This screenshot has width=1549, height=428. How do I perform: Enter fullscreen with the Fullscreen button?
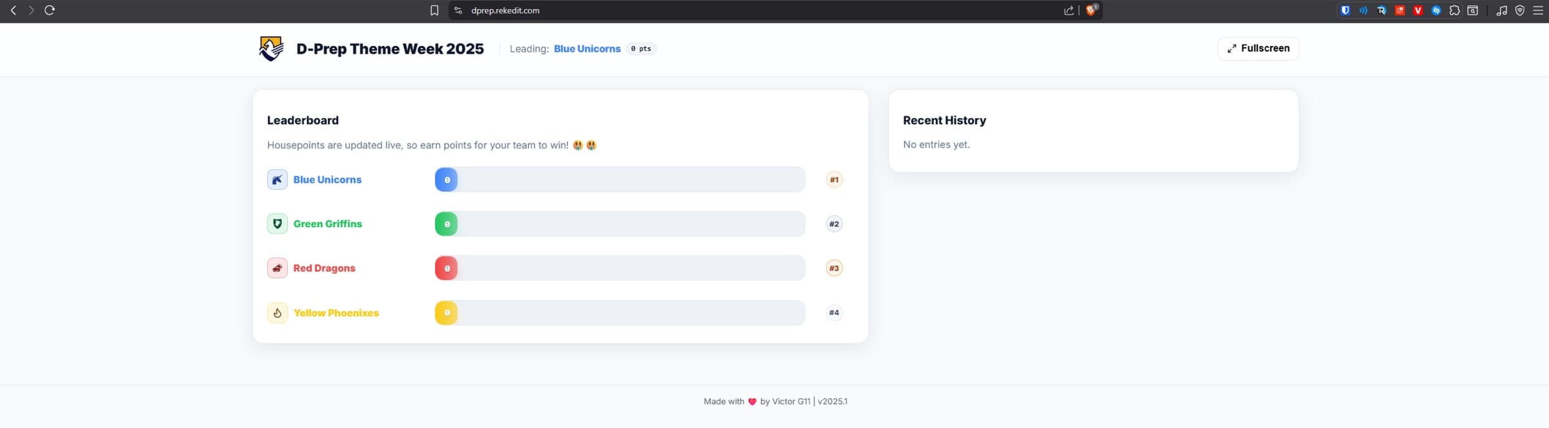[1258, 48]
